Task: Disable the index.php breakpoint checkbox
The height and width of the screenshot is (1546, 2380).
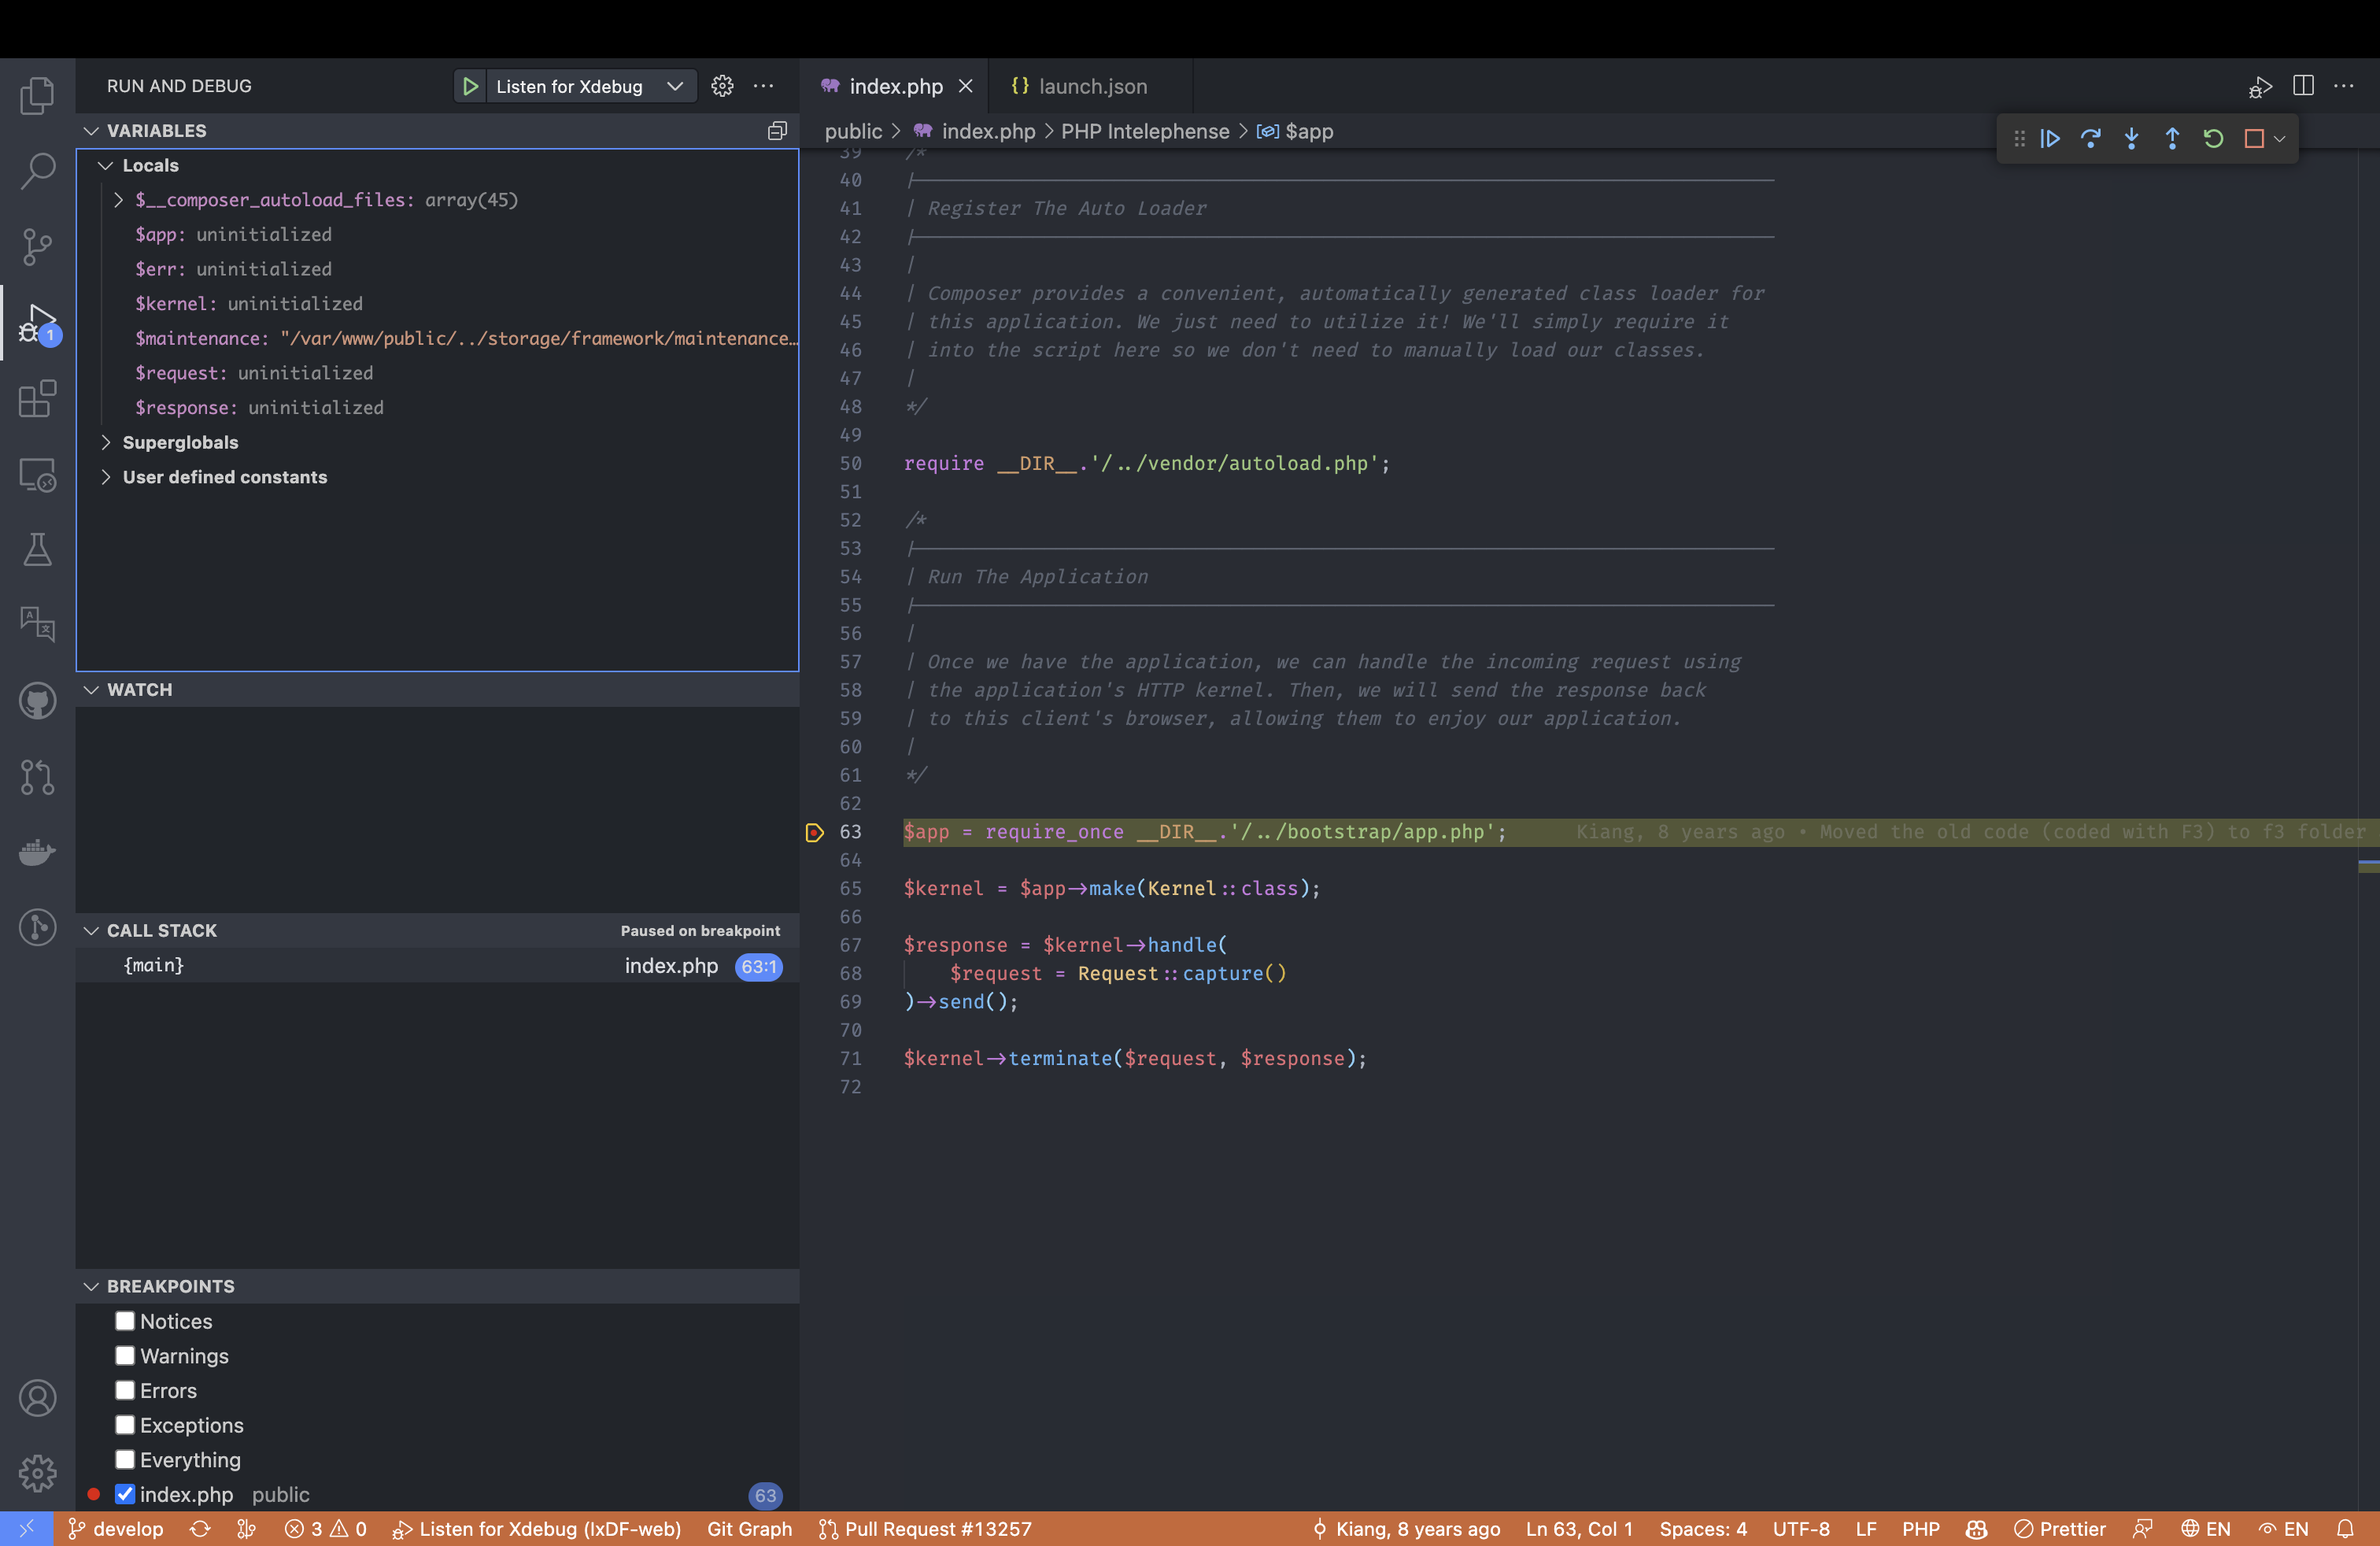Action: click(x=125, y=1494)
